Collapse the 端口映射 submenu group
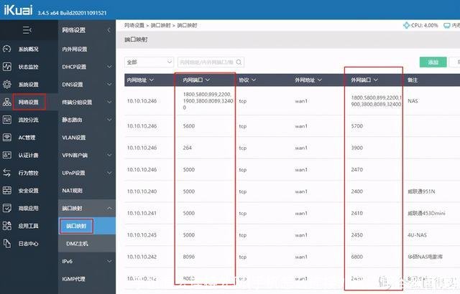Screen dimensions: 460x294 (109, 208)
